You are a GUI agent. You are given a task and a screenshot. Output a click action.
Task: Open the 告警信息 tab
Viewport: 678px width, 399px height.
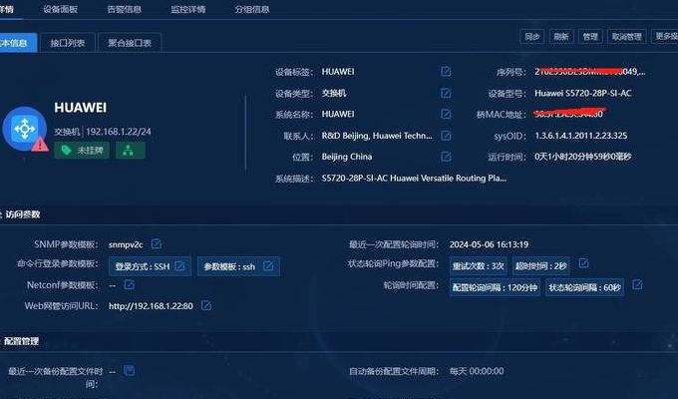[x=124, y=9]
